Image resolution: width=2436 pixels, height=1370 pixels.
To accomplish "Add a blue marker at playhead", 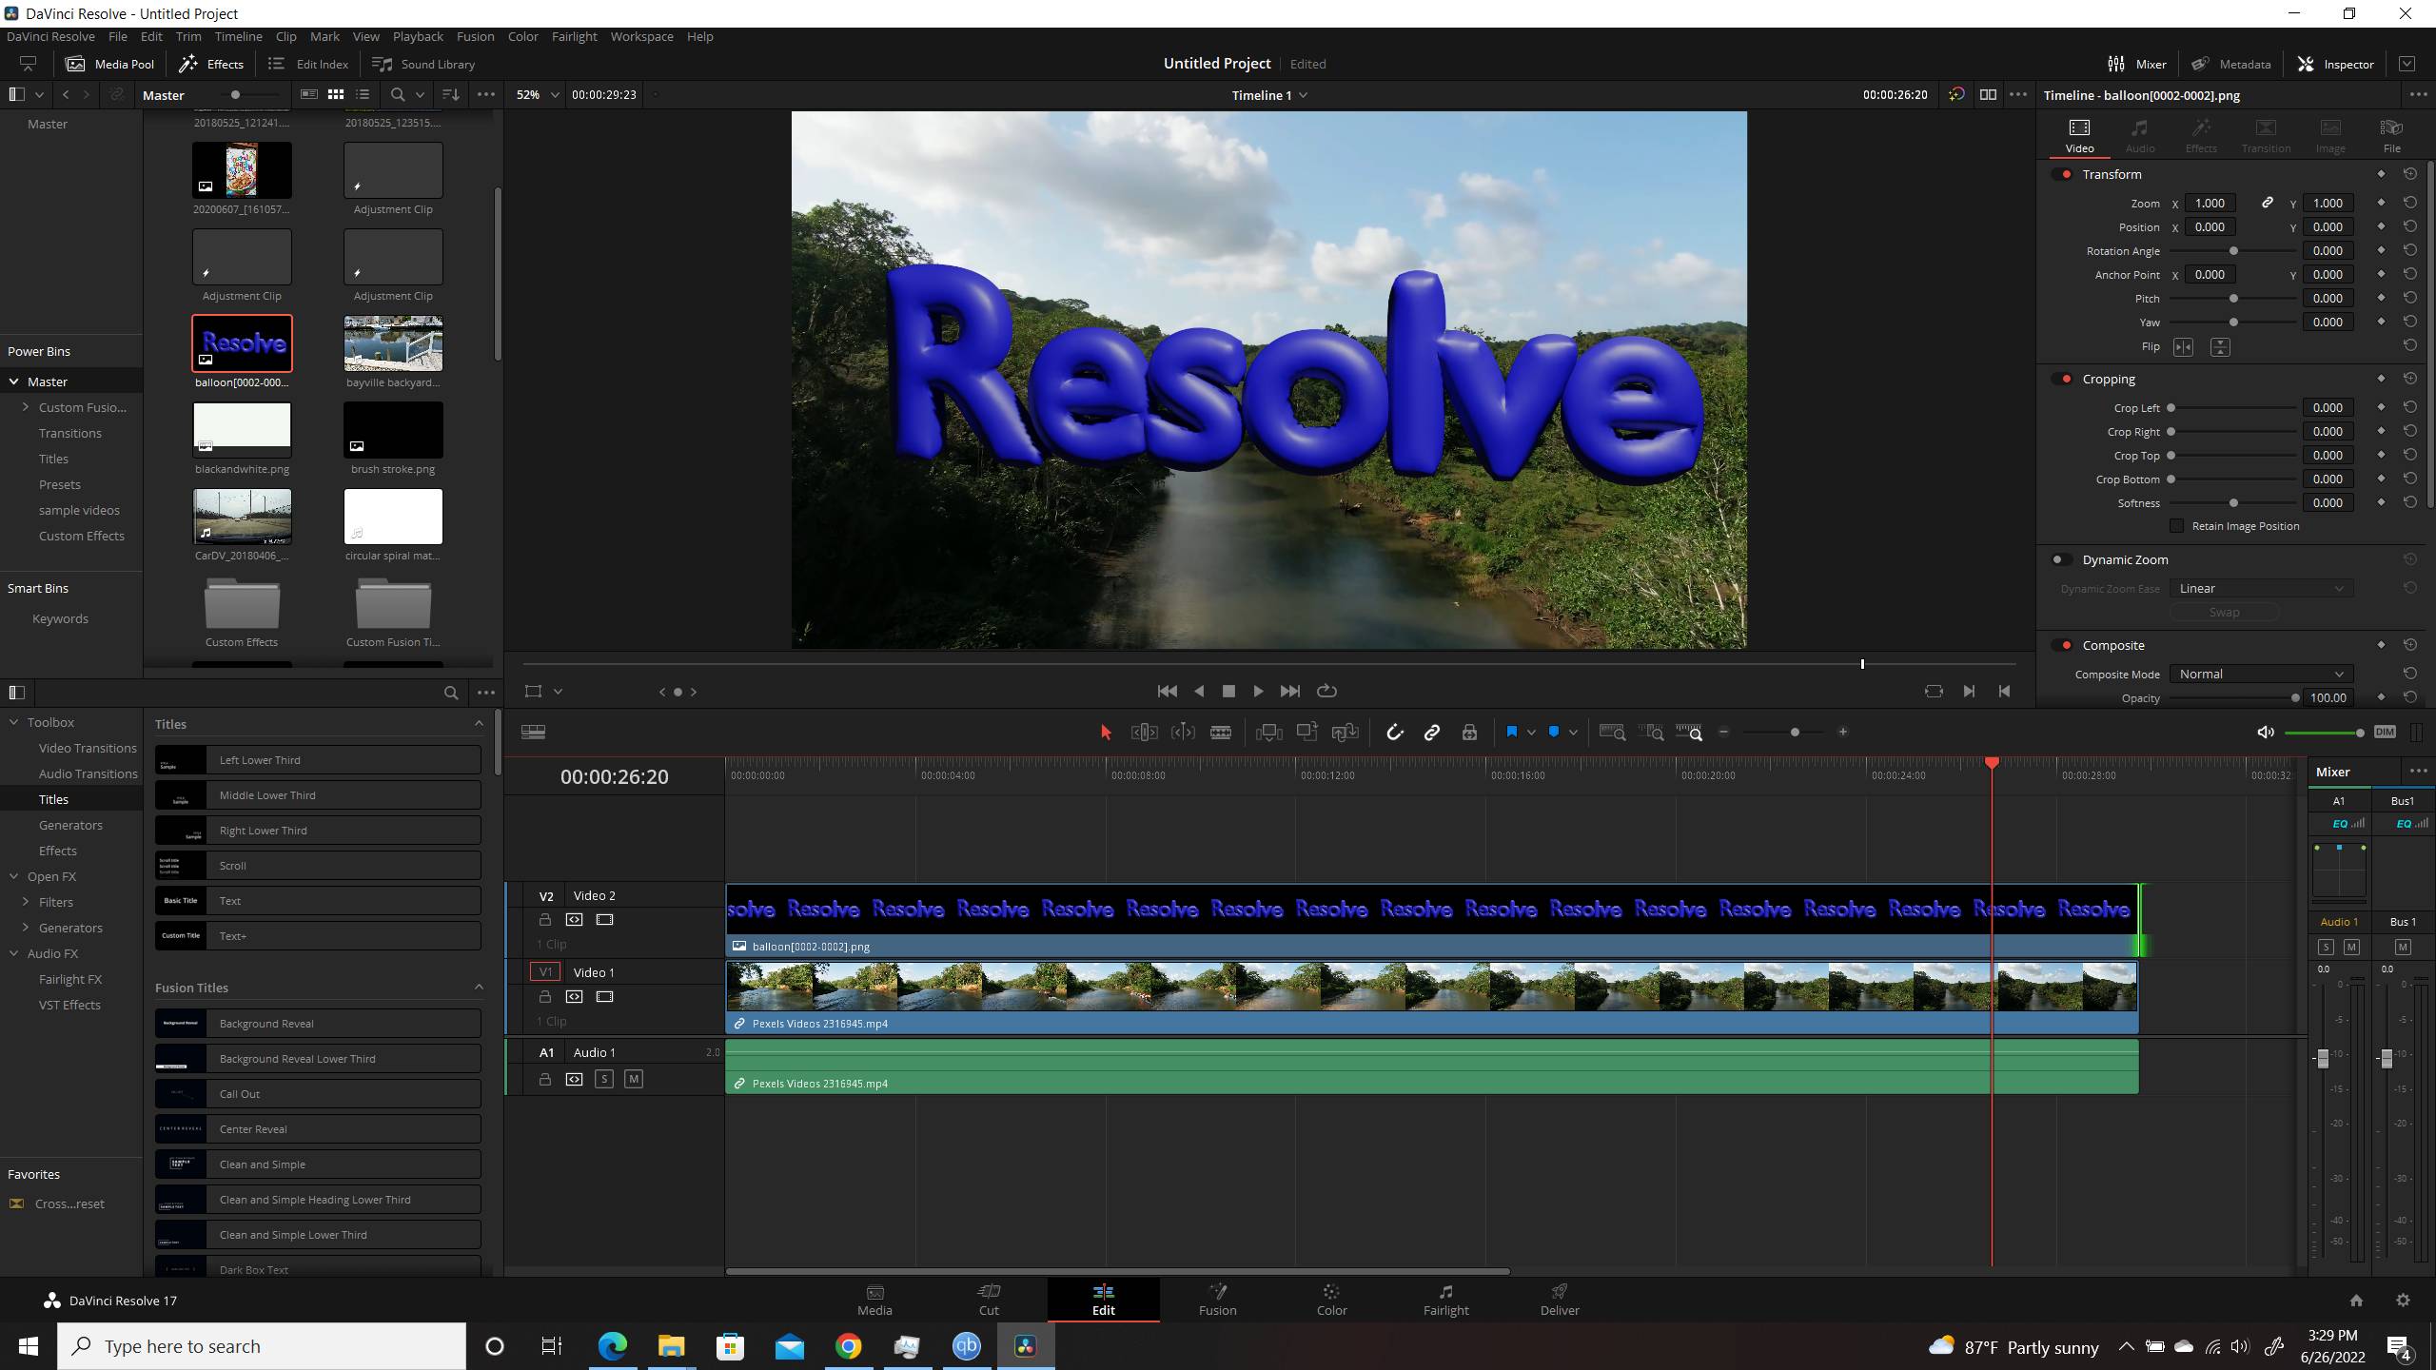I will click(x=1554, y=732).
